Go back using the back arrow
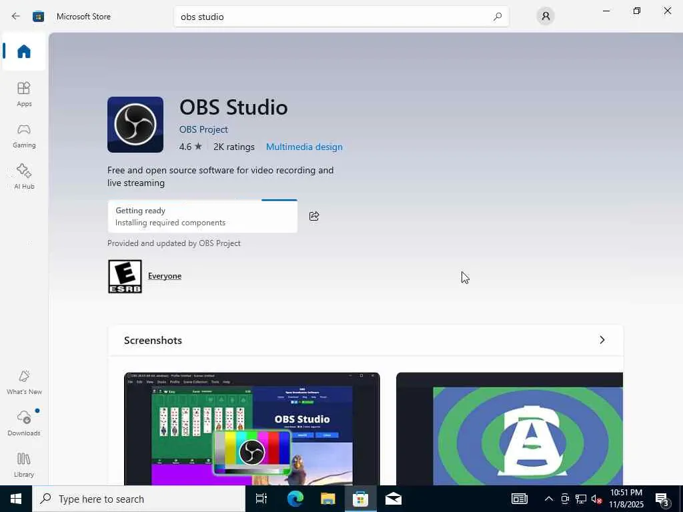 (16, 16)
